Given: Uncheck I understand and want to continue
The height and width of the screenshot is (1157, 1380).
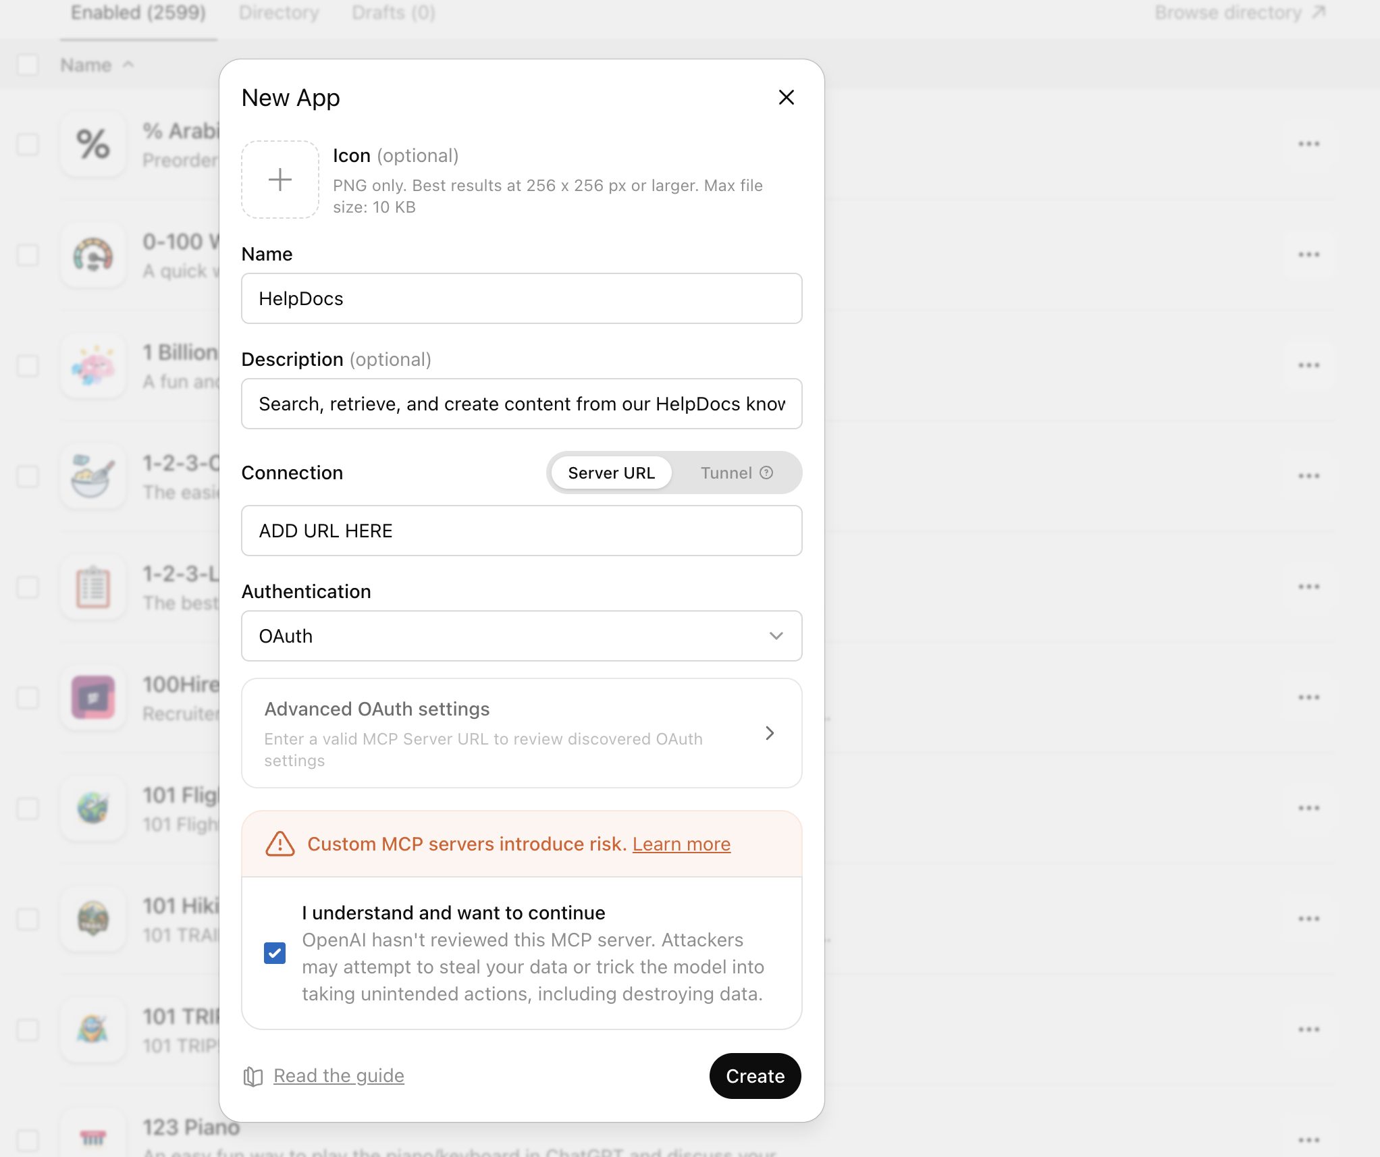Looking at the screenshot, I should click(x=275, y=953).
